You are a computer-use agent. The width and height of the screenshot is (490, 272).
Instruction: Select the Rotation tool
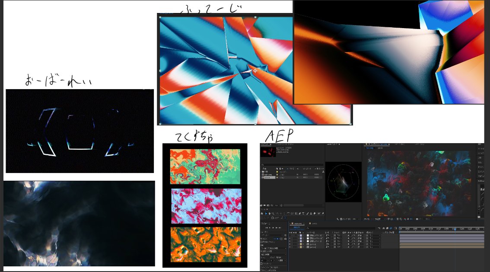tap(289, 213)
